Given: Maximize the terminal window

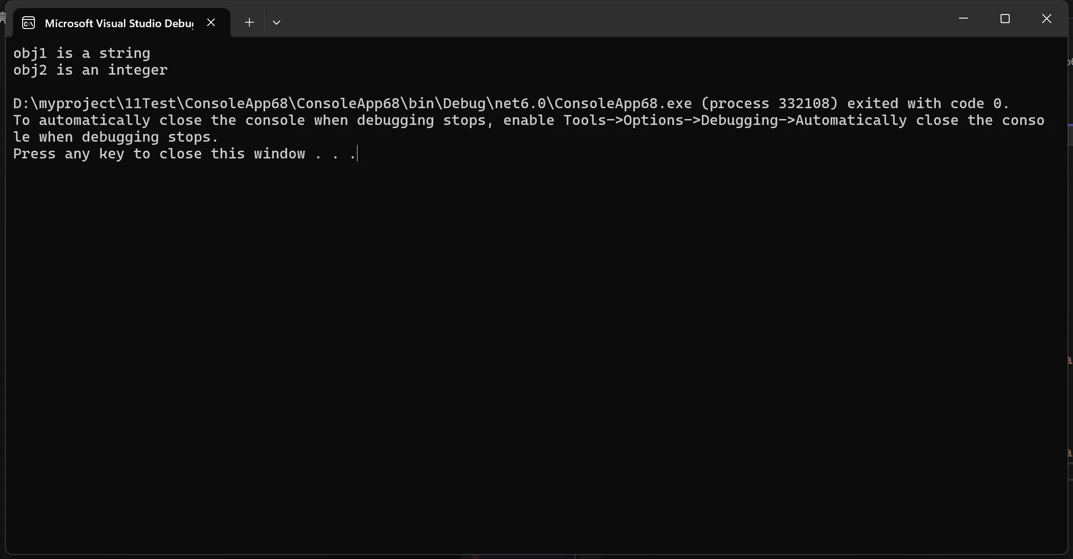Looking at the screenshot, I should point(1005,19).
